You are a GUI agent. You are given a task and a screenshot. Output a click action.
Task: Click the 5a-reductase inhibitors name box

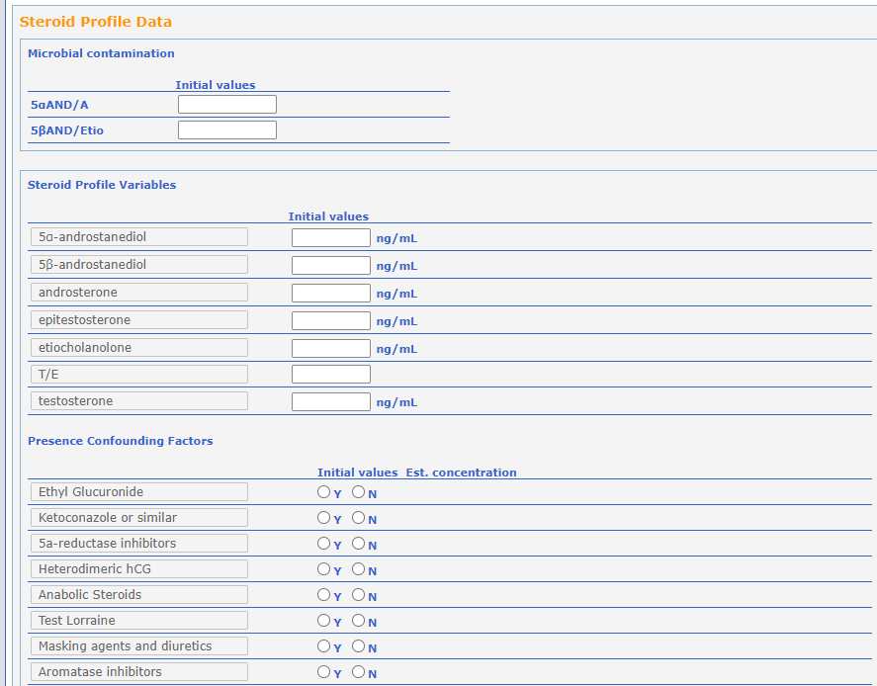tap(139, 544)
